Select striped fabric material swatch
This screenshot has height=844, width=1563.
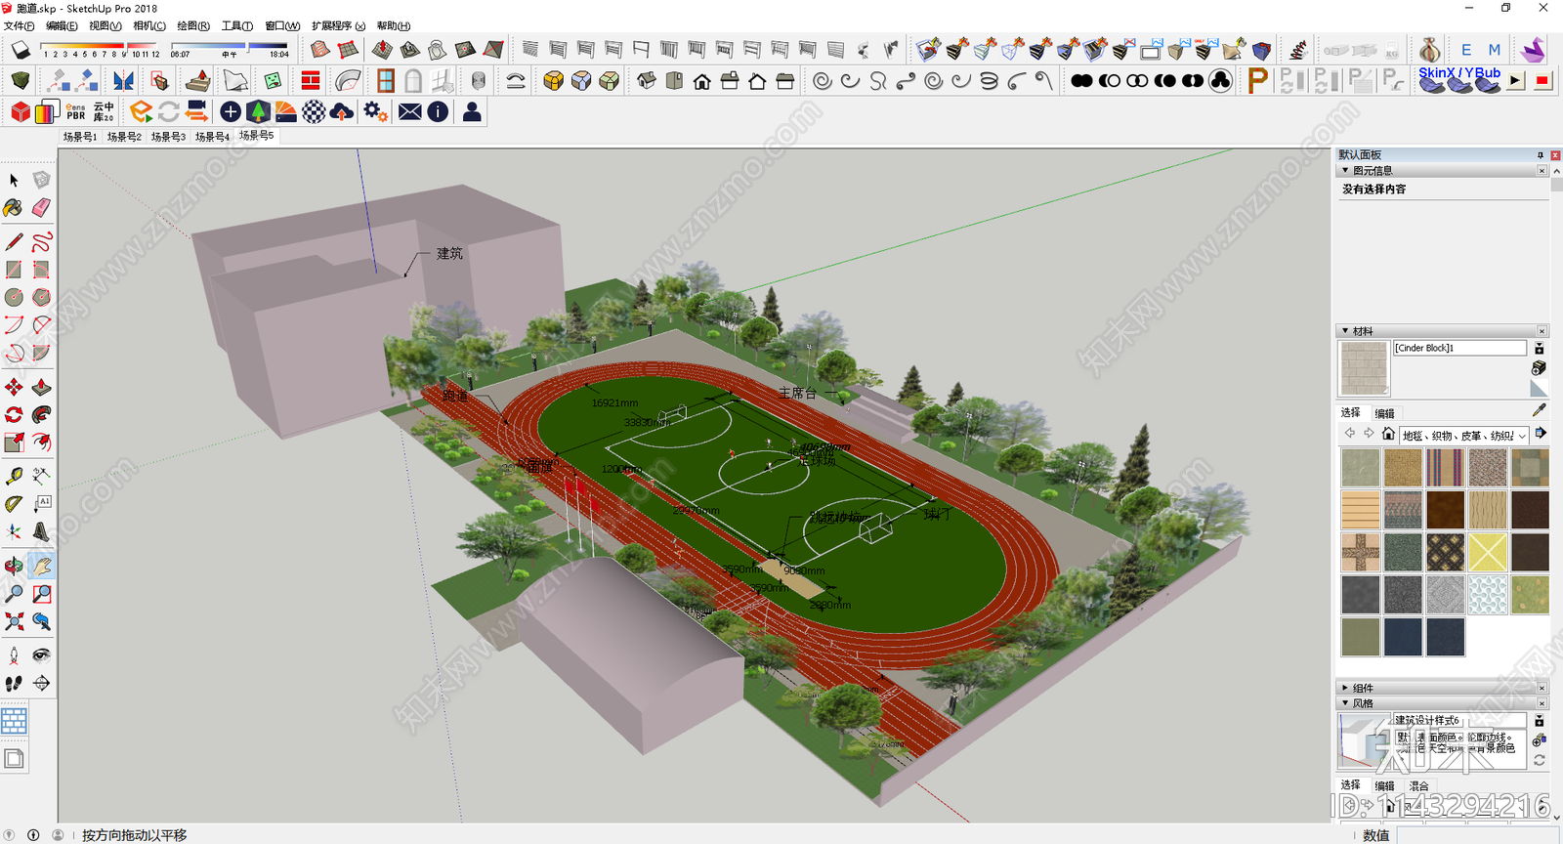(x=1445, y=468)
